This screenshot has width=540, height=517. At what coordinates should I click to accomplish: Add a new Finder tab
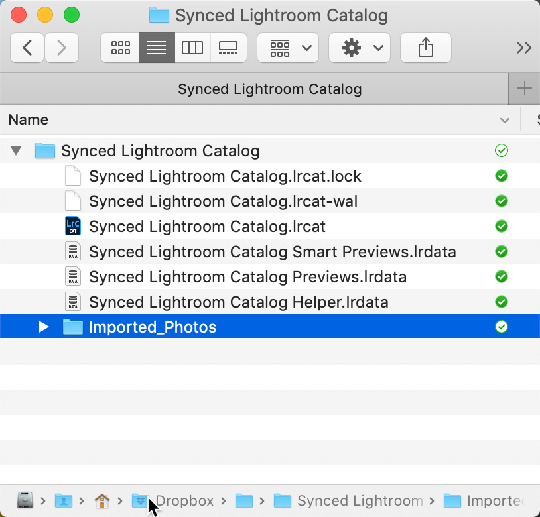tap(524, 89)
